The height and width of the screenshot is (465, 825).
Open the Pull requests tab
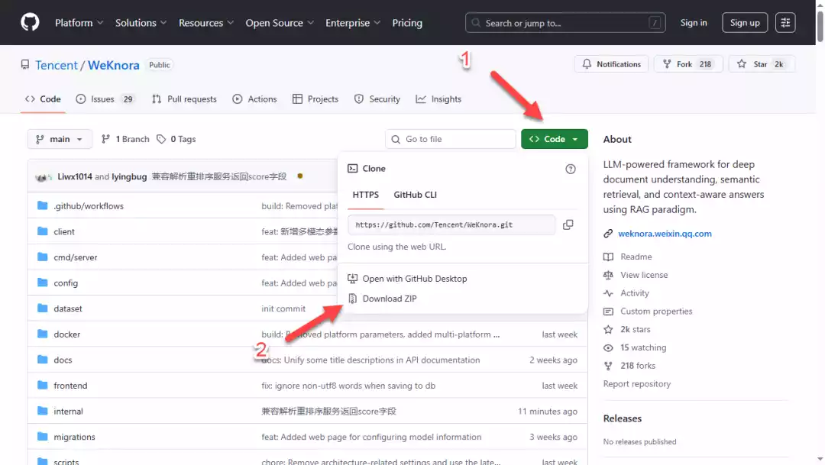184,99
